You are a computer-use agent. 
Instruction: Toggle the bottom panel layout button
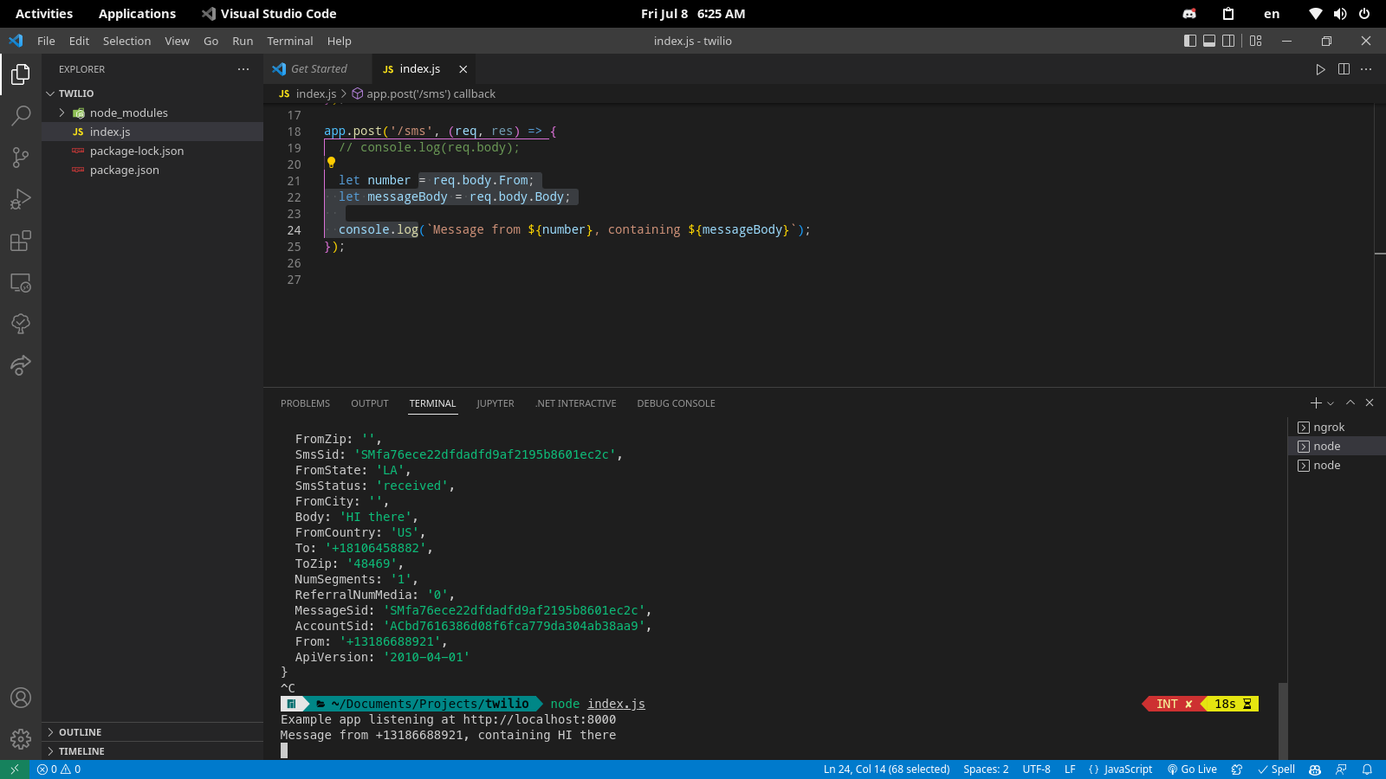tap(1209, 41)
